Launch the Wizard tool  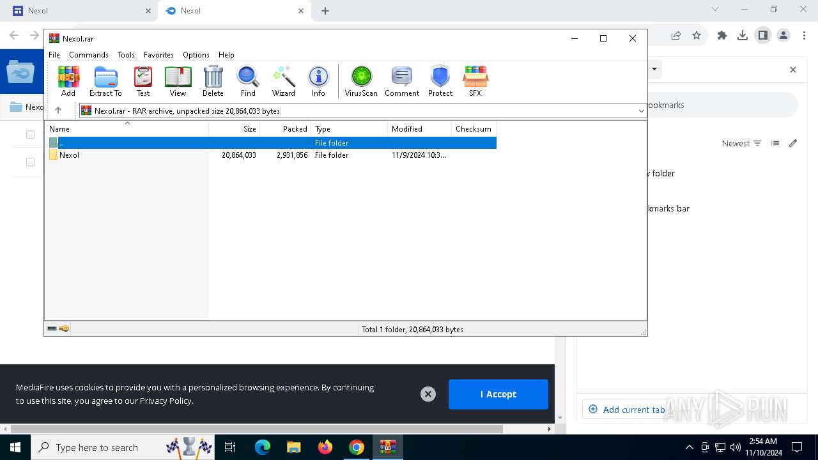coord(284,81)
